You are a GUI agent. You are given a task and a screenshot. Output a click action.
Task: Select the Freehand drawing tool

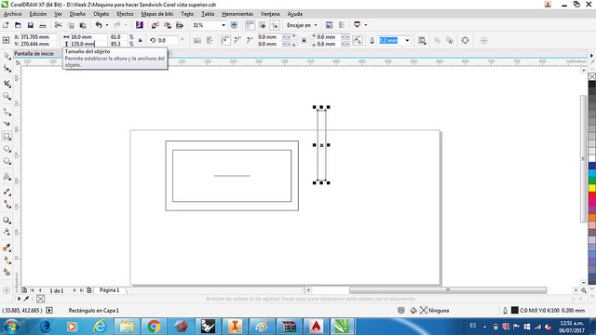(7, 112)
